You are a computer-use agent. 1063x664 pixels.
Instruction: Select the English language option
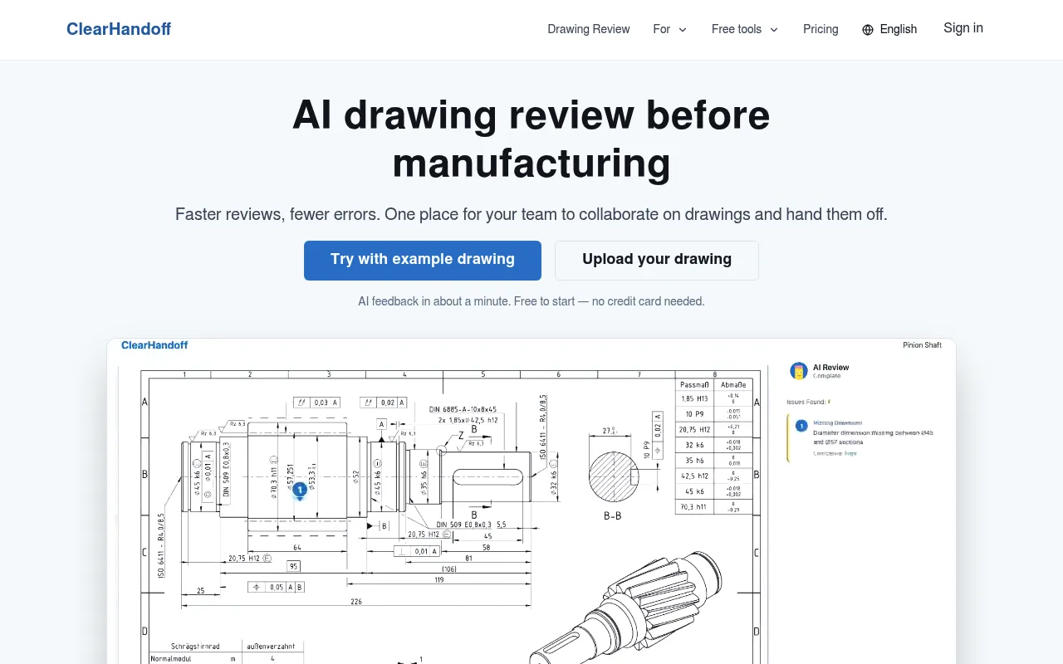coord(899,29)
